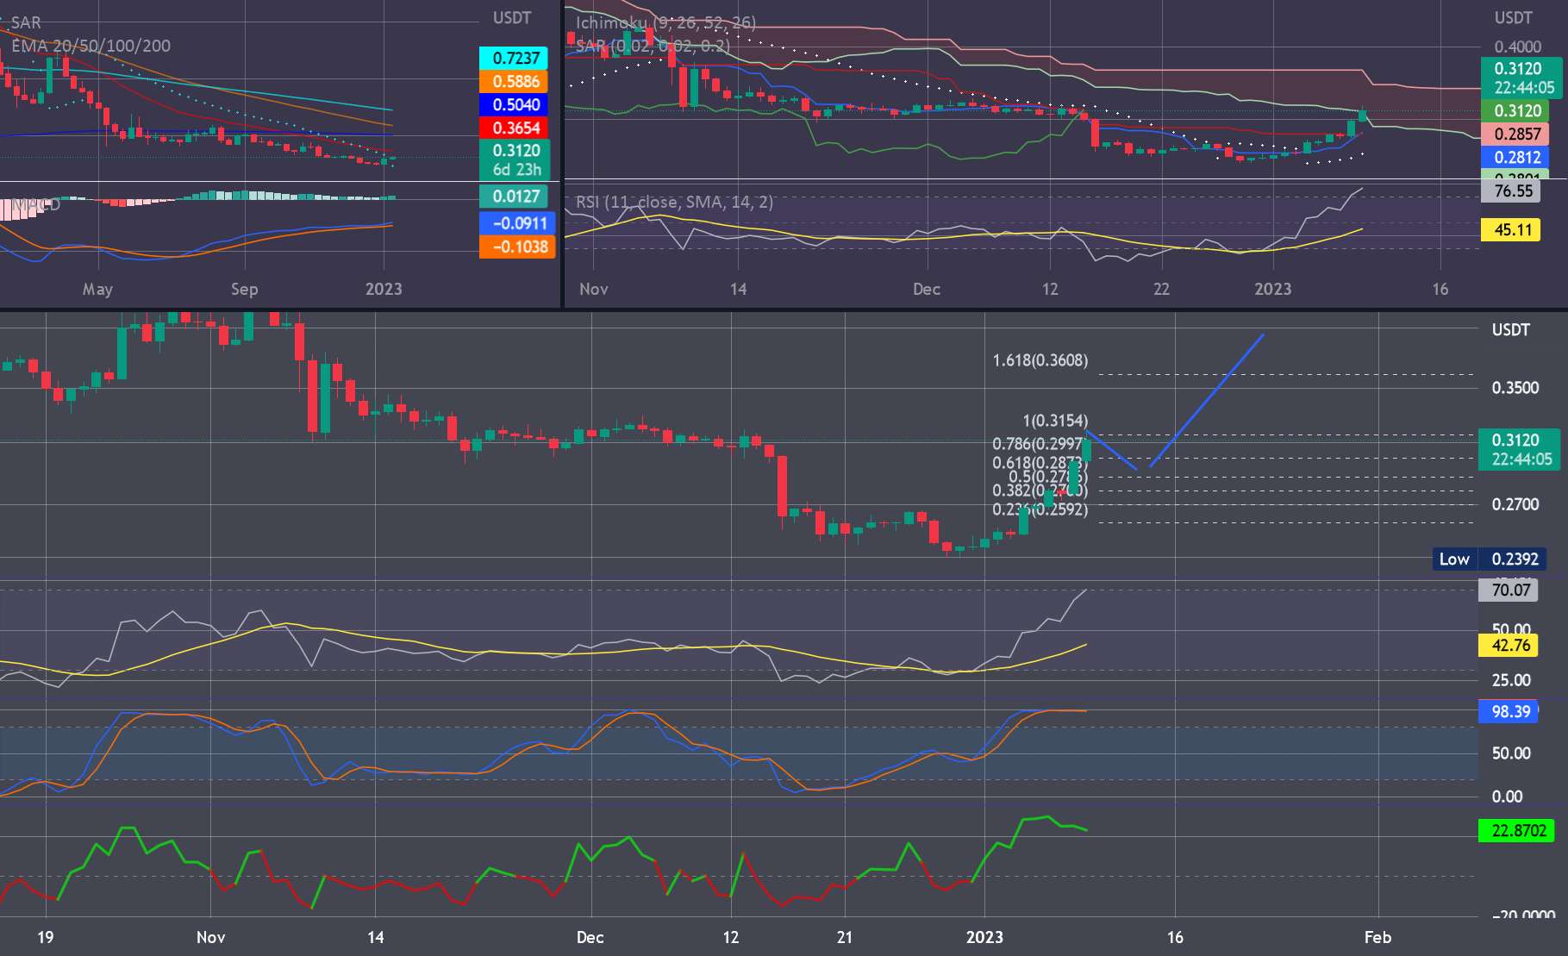The width and height of the screenshot is (1568, 956).
Task: Select the MACD line value -0.0911
Action: (515, 222)
